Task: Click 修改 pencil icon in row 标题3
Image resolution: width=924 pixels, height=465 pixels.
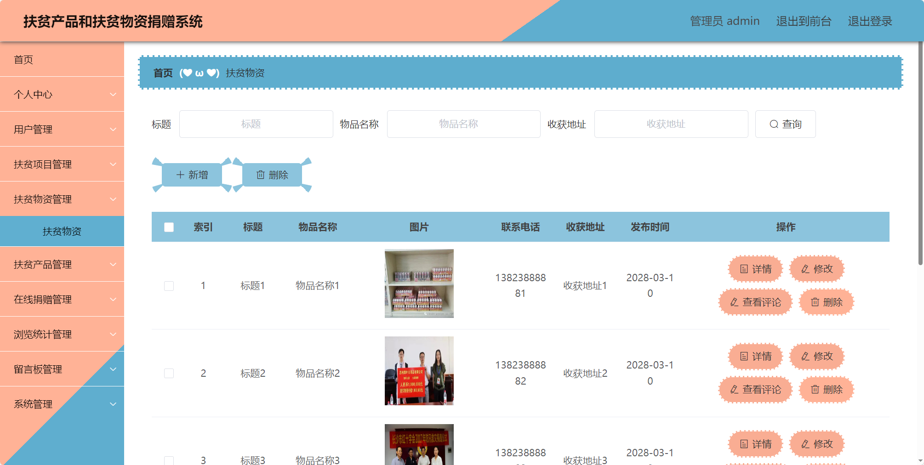Action: click(x=805, y=444)
